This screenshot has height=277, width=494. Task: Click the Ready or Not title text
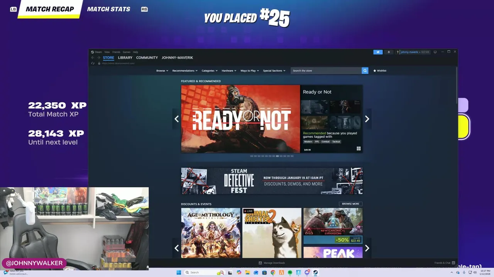point(317,92)
